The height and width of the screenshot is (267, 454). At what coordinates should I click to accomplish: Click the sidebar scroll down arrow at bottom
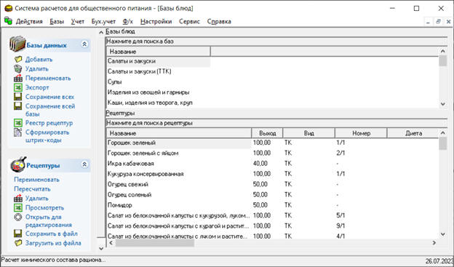[101, 248]
